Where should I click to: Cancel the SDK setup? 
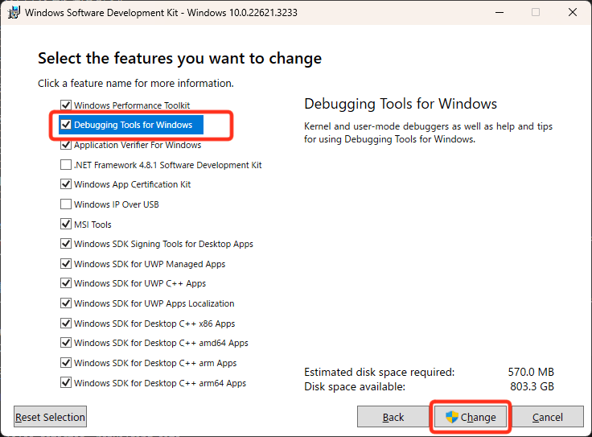click(x=548, y=417)
